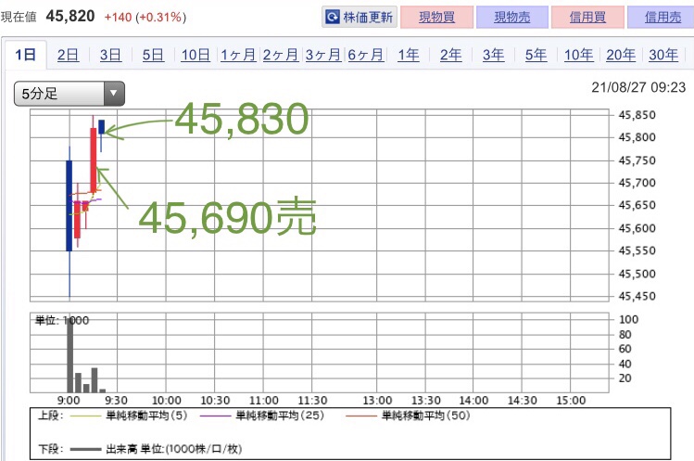The width and height of the screenshot is (694, 461).
Task: Show the 10年 chart range
Action: (578, 55)
